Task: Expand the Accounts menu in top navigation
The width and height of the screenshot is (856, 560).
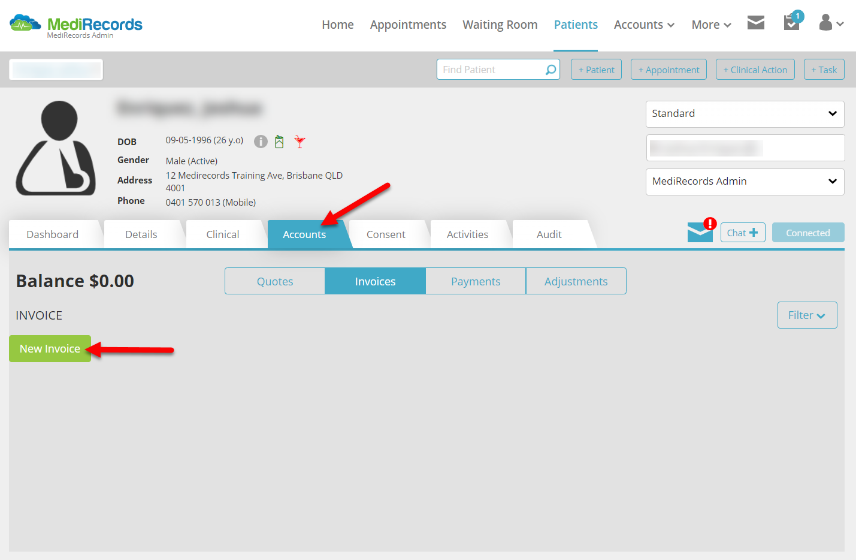Action: (644, 25)
